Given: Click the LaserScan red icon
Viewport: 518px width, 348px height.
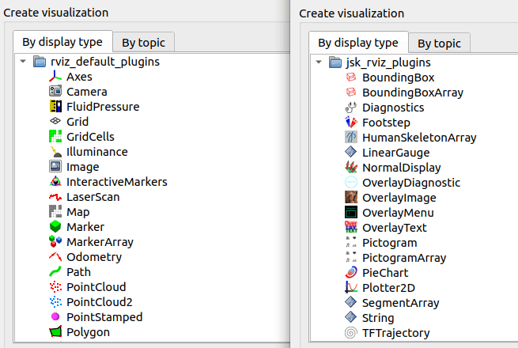Looking at the screenshot, I should 55,197.
